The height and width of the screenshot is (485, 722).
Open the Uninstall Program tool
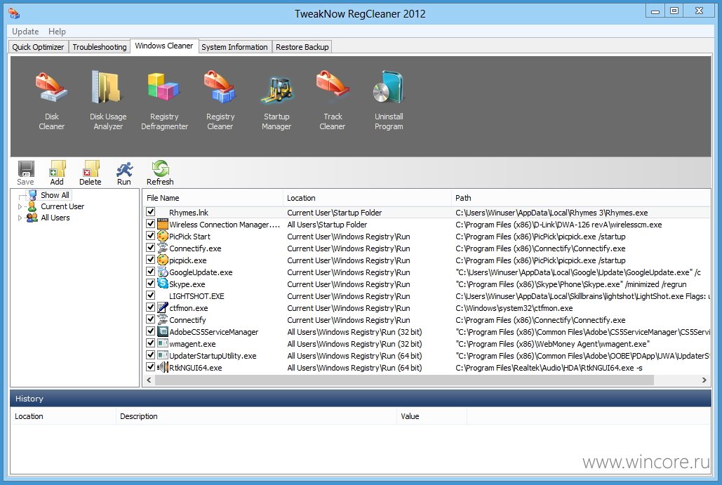(389, 100)
